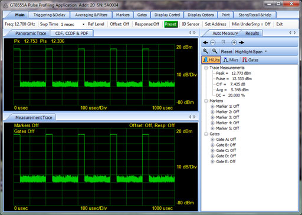
Task: Click the ID Sensor button
Action: coord(191,24)
